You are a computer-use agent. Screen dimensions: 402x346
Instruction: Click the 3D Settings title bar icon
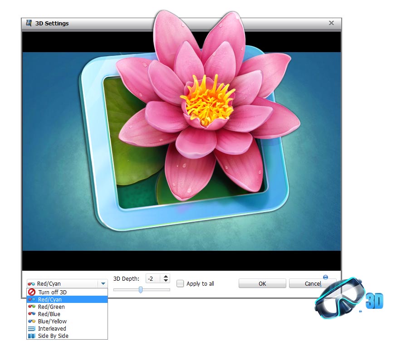click(x=29, y=23)
